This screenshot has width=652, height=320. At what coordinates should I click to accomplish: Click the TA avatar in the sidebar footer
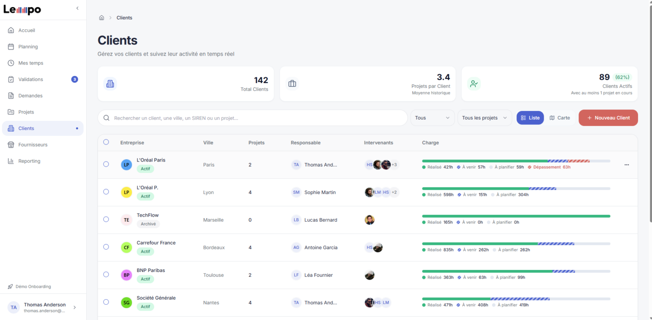[14, 307]
